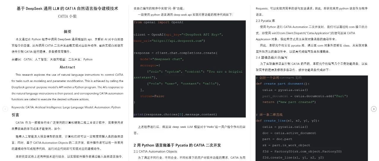379x161 pixels.
Task: Click code line "def create_part_document():"
Action: pos(282,84)
